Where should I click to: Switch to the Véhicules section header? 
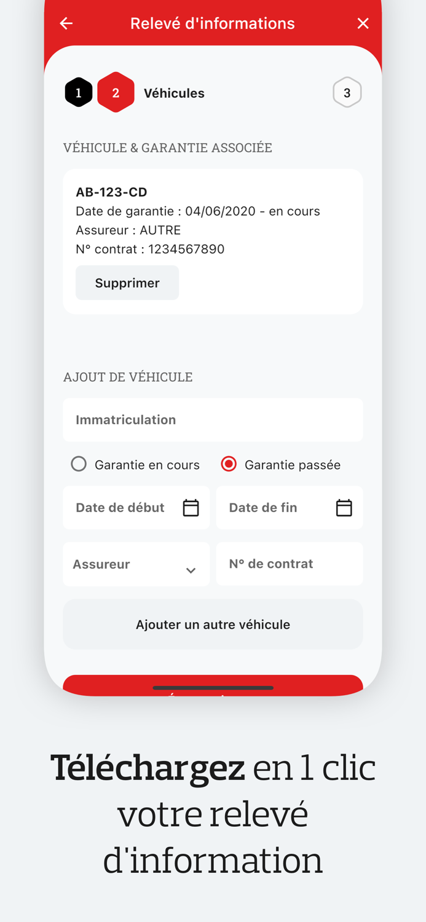(x=174, y=93)
